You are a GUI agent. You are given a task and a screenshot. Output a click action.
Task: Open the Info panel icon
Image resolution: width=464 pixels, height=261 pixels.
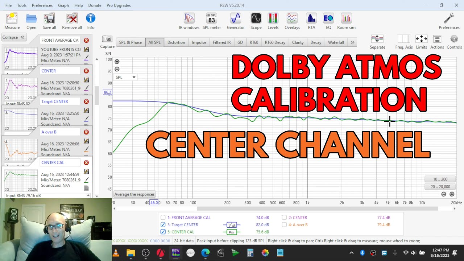coord(91,21)
